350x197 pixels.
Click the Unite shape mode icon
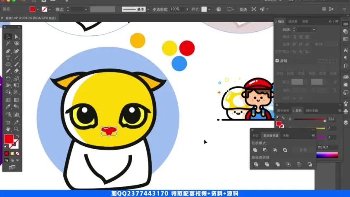pyautogui.click(x=256, y=150)
